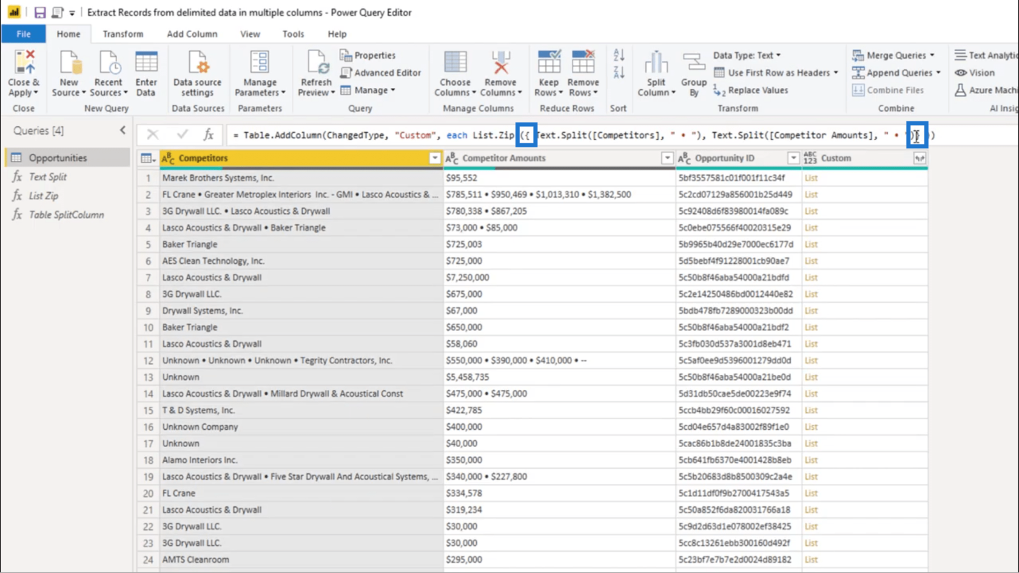Open Data source settings
The height and width of the screenshot is (573, 1019).
198,73
